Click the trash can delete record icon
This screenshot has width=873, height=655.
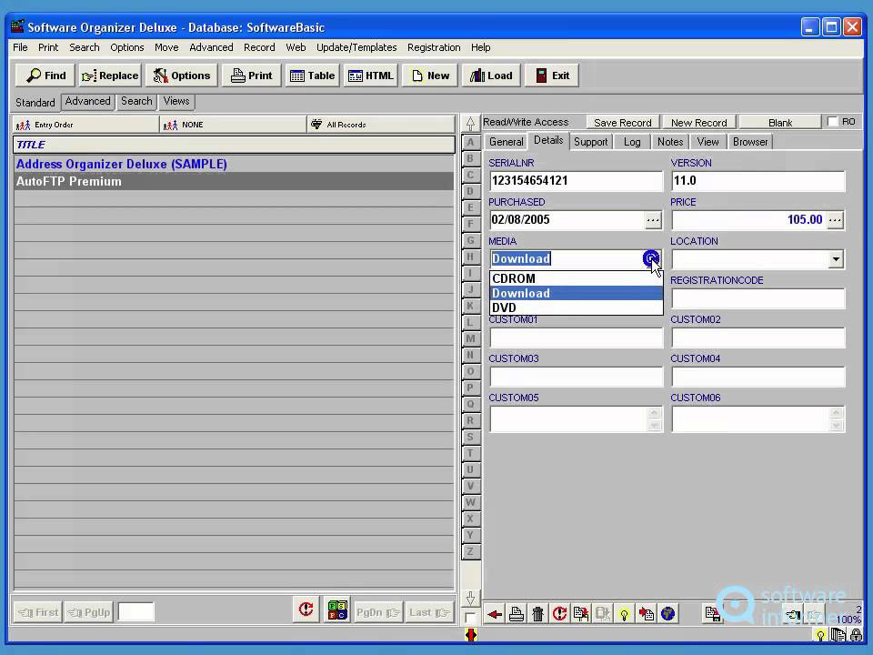coord(537,614)
